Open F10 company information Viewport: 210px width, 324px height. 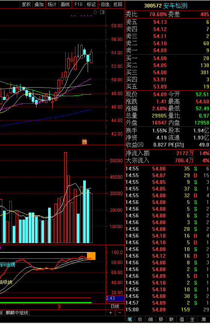78,4
